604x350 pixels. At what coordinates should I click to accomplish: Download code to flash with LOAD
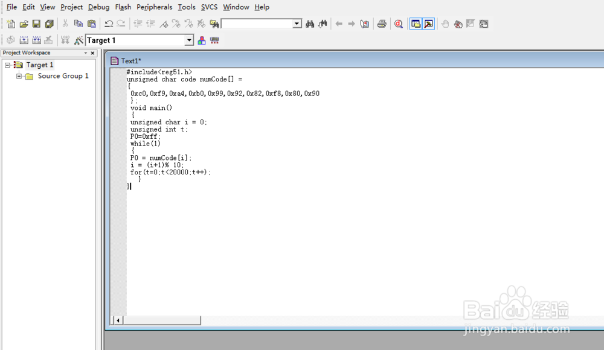[65, 40]
